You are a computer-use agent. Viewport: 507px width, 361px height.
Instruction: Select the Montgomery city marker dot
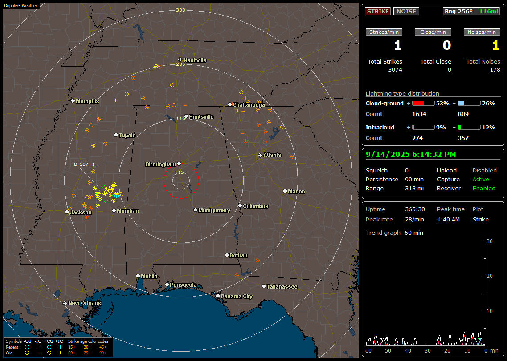pos(196,210)
